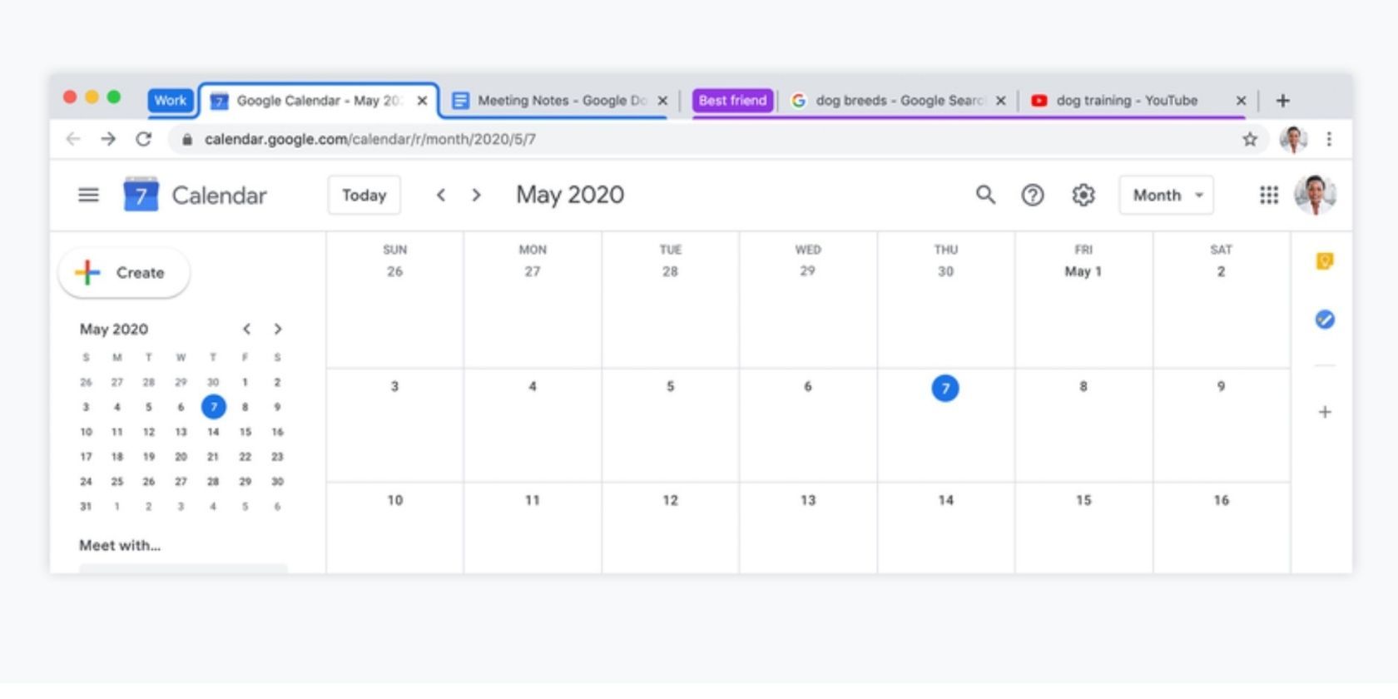Click the May 2020 heading text
The width and height of the screenshot is (1398, 699).
click(x=570, y=195)
